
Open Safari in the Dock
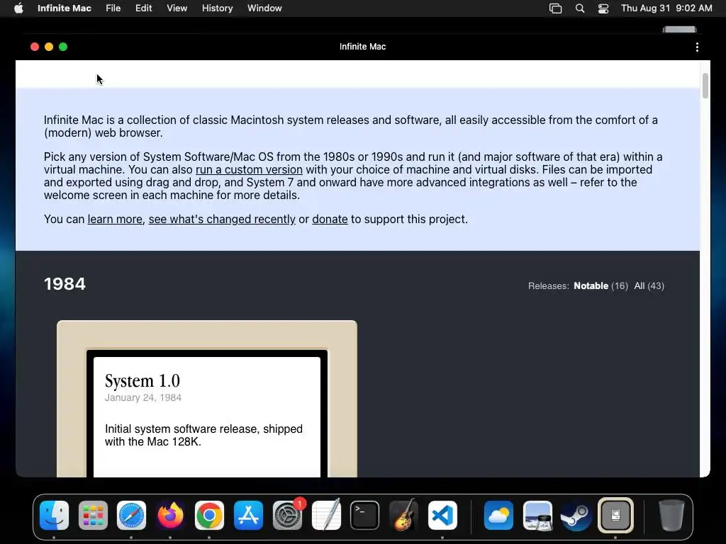[x=131, y=515]
